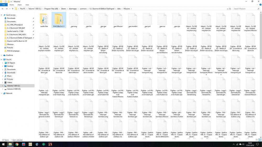
Task: Open address bar history dropdown
Action: (228, 9)
